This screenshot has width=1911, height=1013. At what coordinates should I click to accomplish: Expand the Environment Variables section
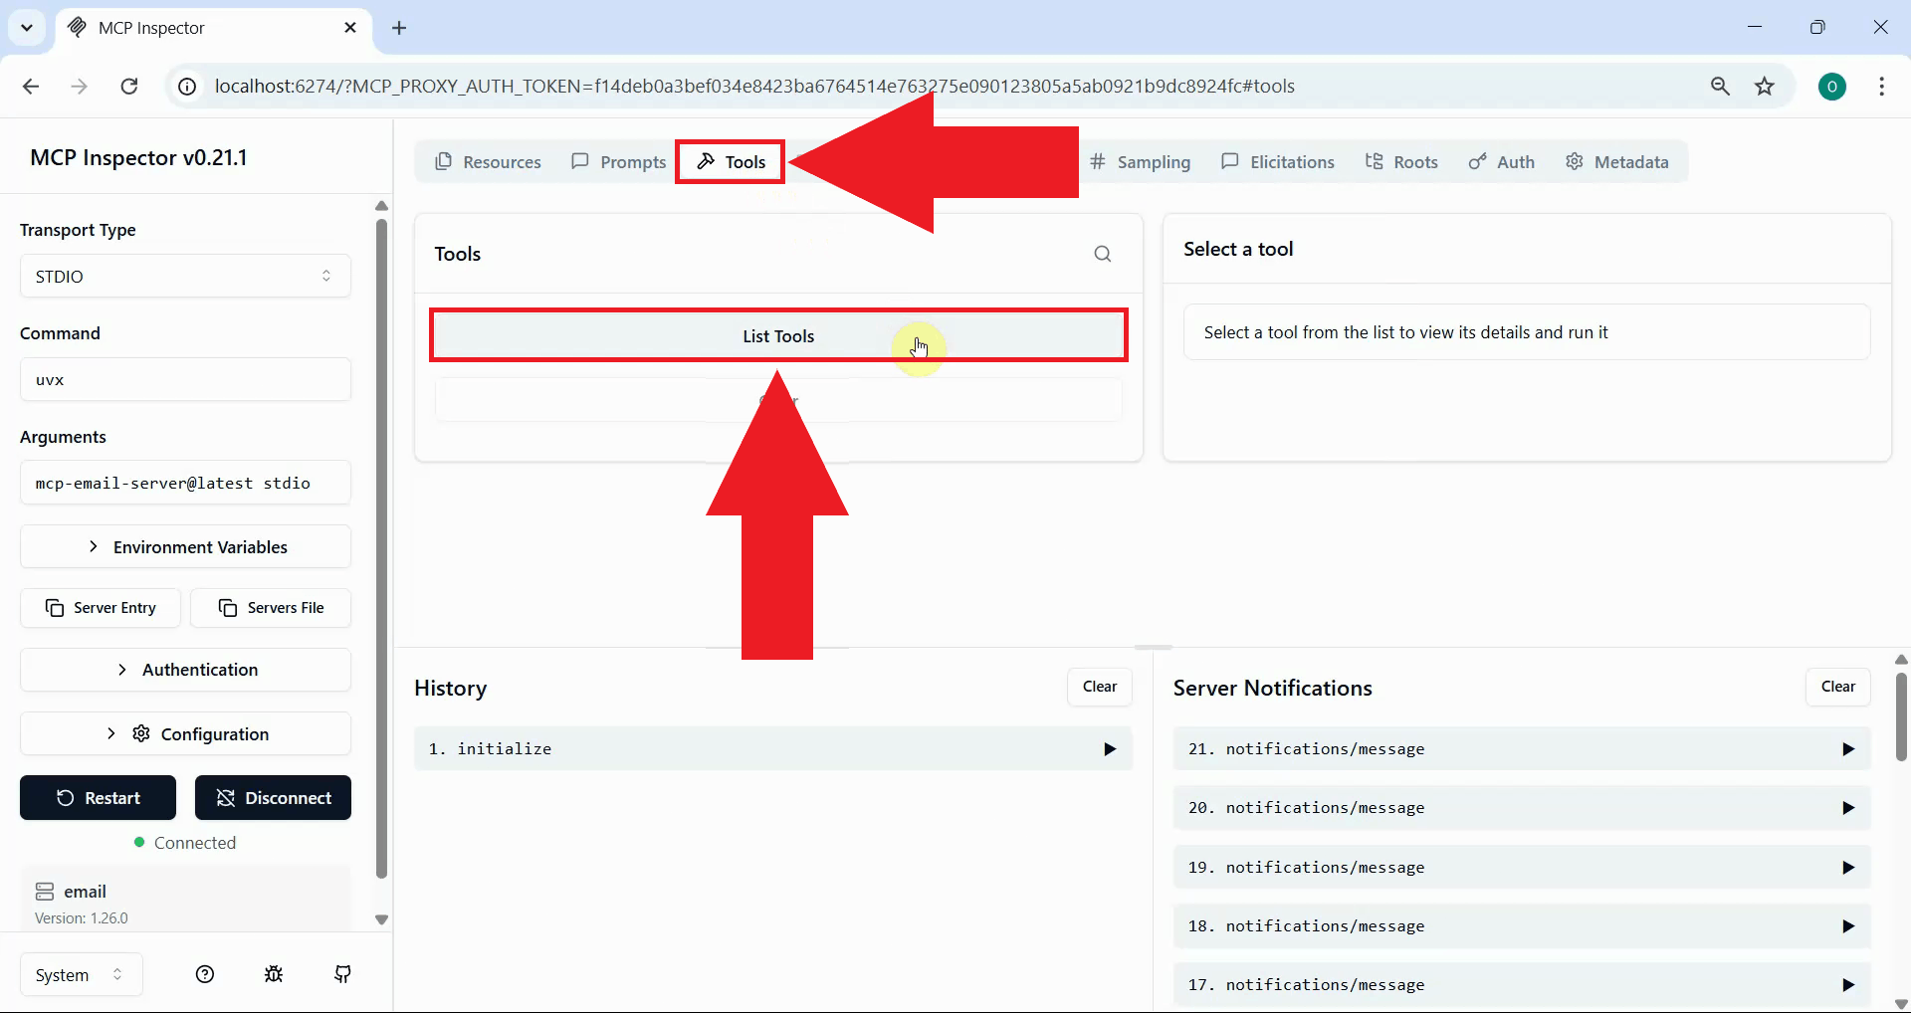click(185, 546)
